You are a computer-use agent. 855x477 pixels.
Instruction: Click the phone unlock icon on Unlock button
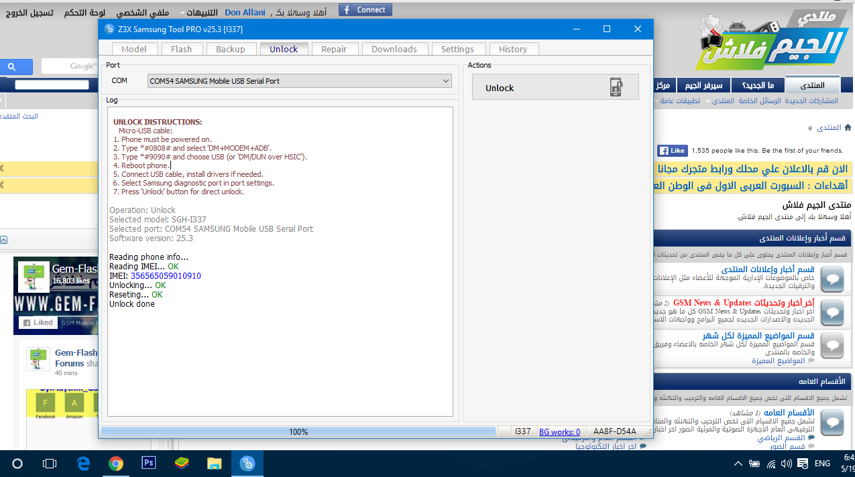(616, 88)
